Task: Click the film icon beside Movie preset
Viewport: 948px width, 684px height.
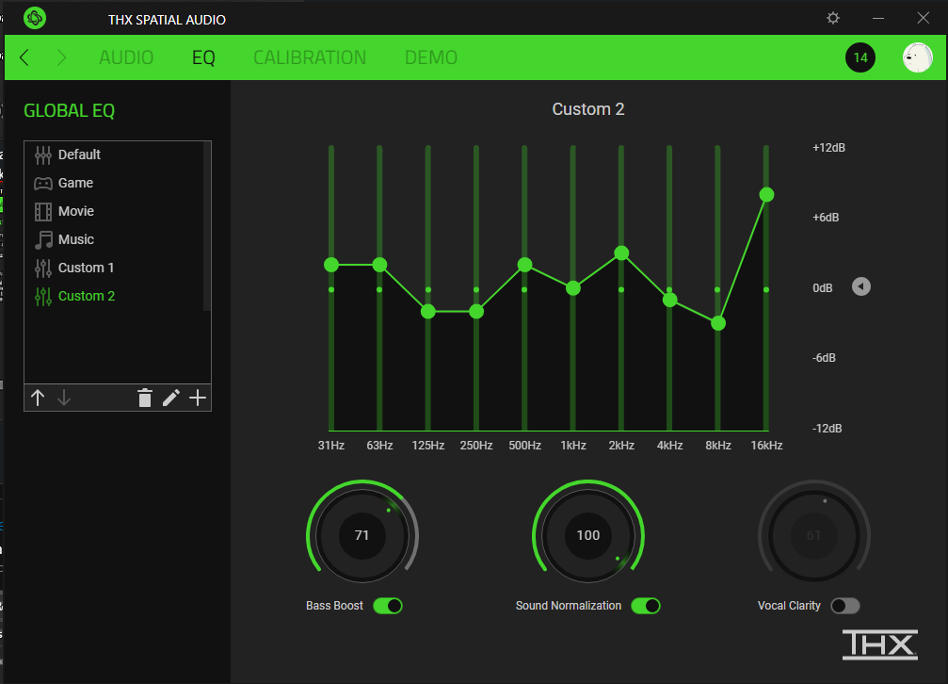Action: coord(43,211)
